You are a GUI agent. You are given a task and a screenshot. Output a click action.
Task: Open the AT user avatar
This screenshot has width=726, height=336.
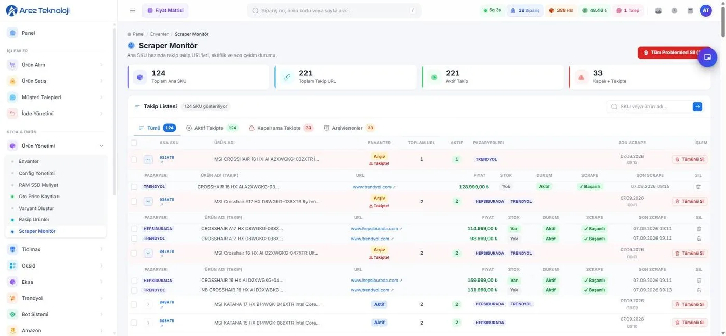(705, 10)
